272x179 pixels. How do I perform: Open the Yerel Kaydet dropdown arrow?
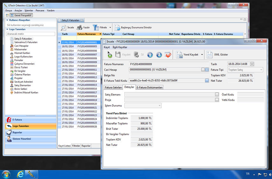(202, 55)
